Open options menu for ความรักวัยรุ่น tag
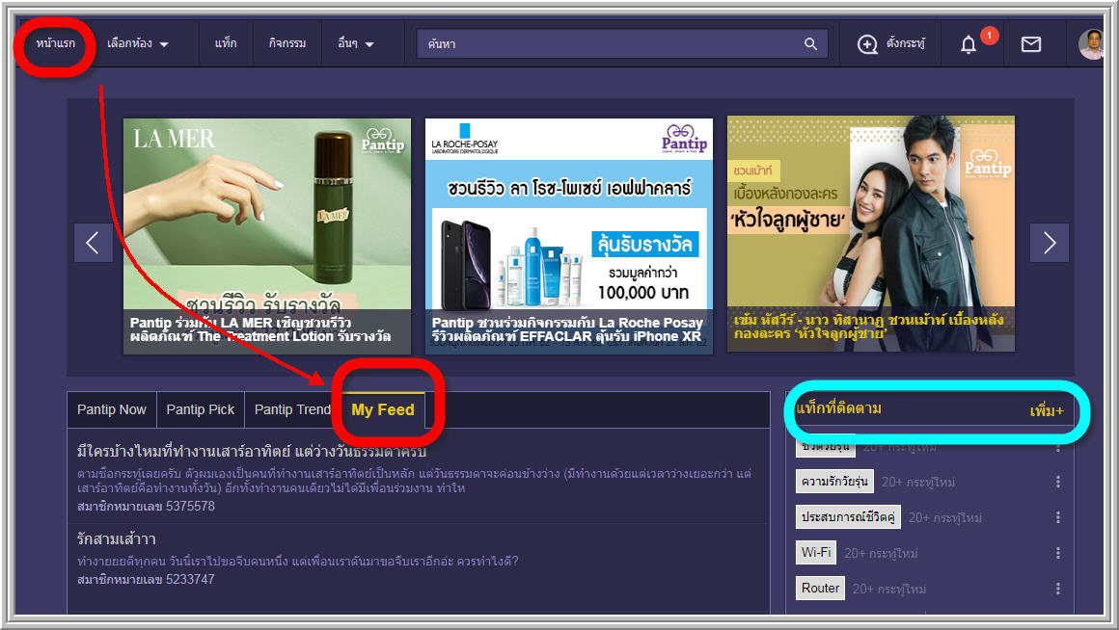This screenshot has width=1119, height=630. (1057, 482)
